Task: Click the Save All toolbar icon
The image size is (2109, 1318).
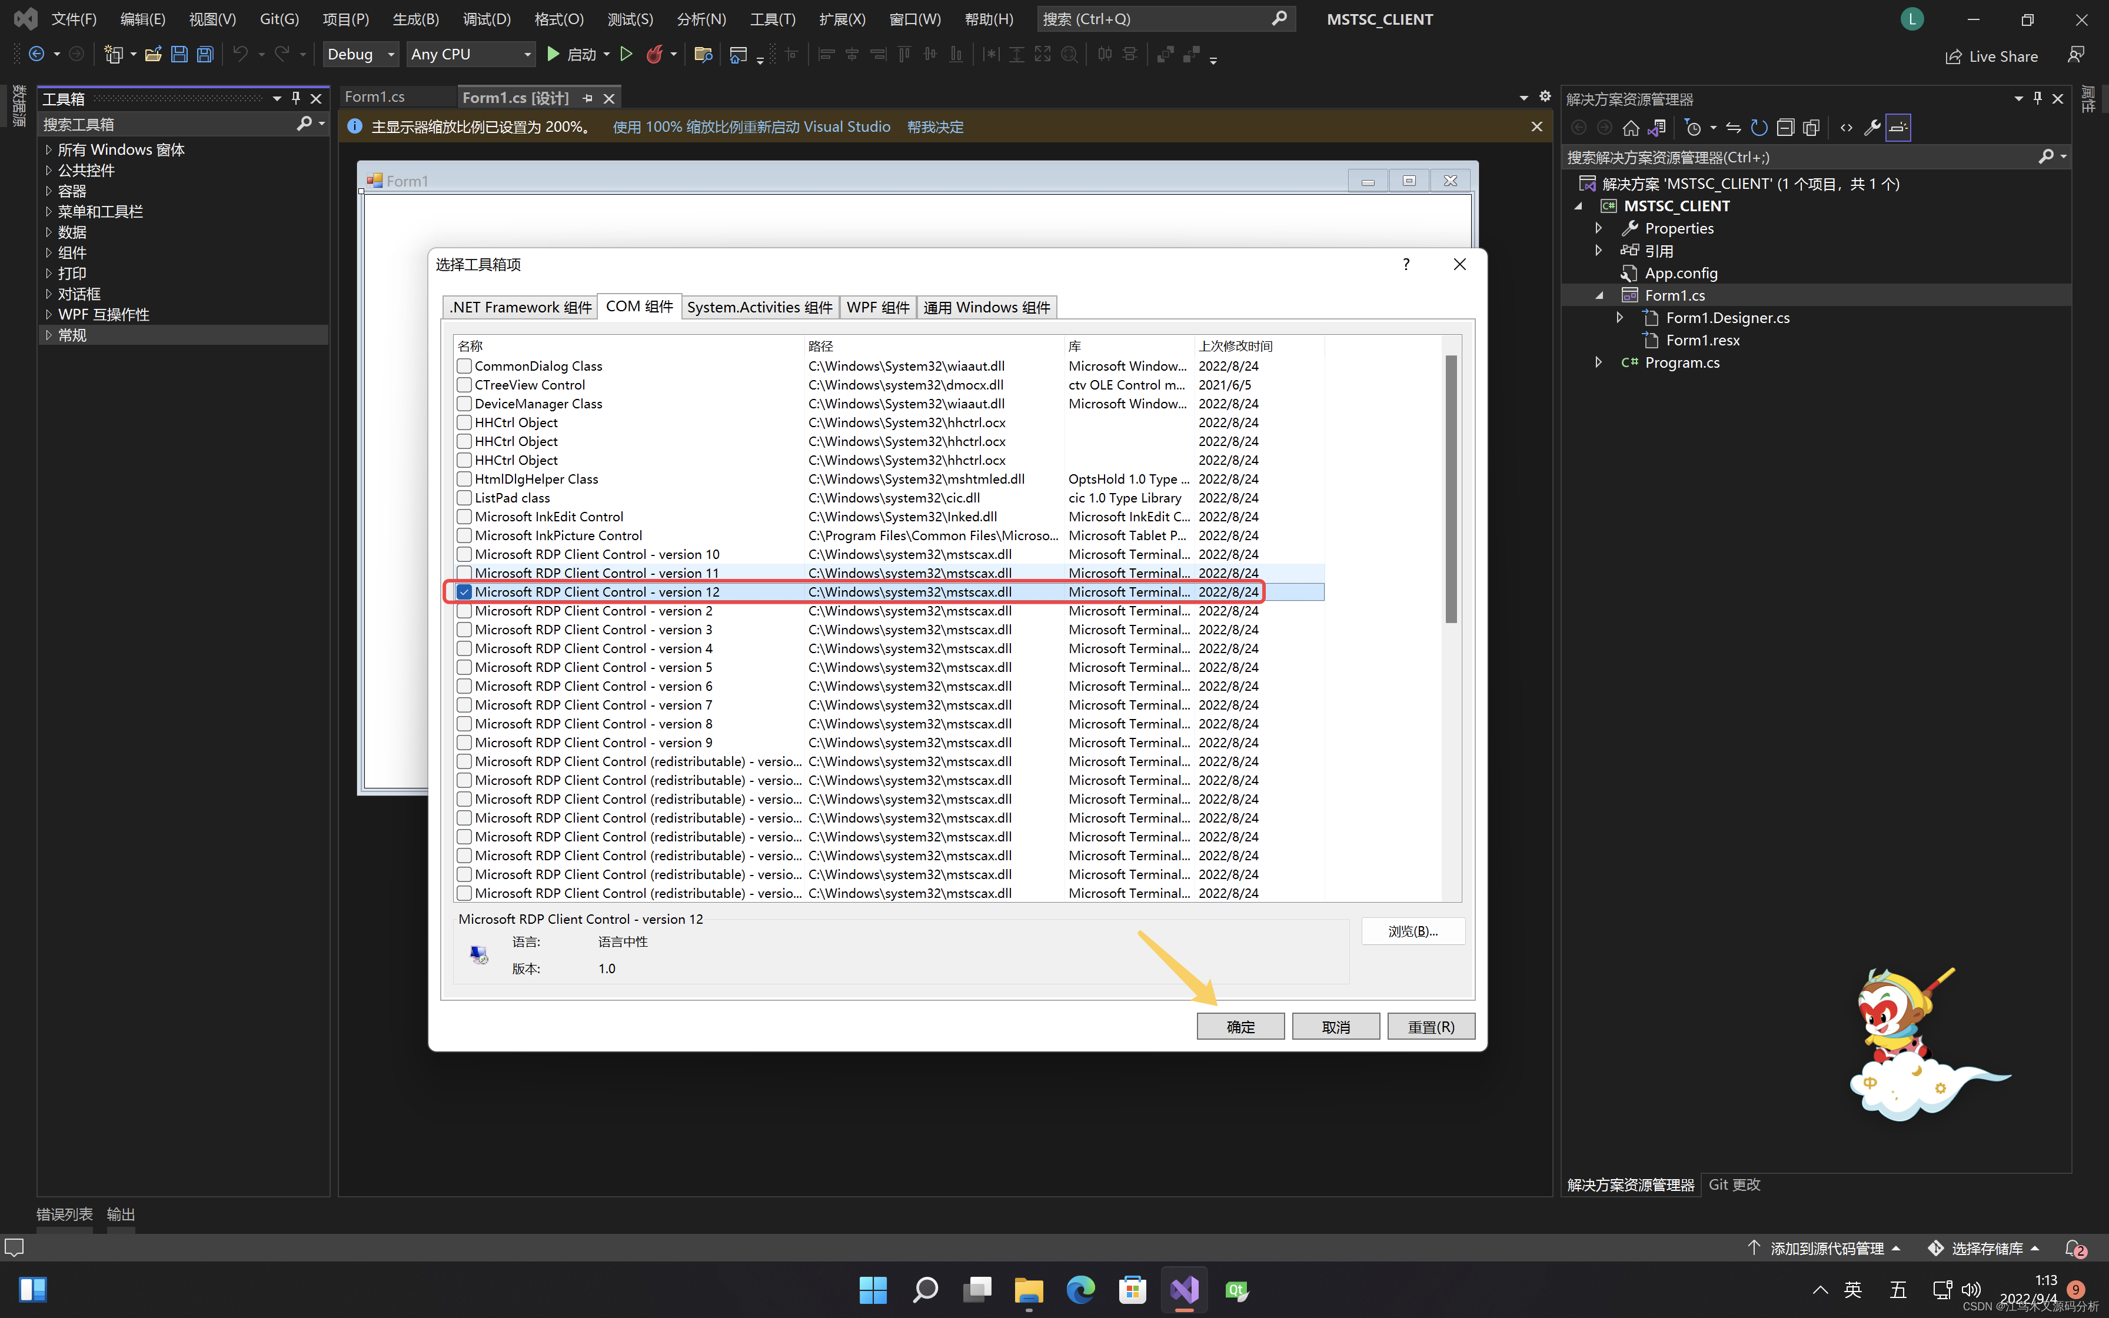Action: click(205, 54)
